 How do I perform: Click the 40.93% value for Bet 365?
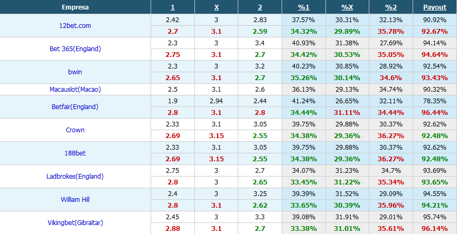tap(303, 43)
